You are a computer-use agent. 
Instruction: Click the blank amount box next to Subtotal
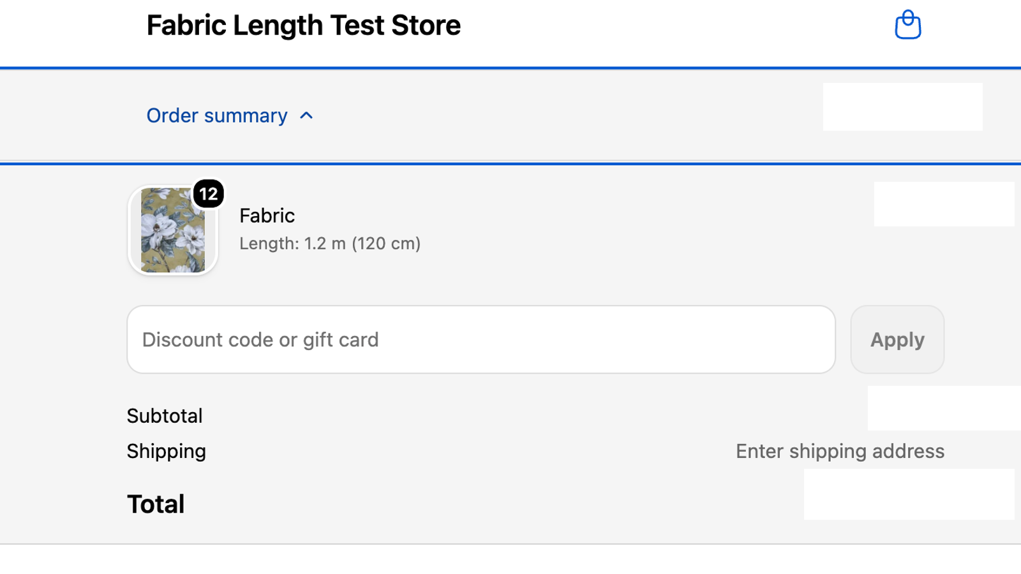point(944,408)
